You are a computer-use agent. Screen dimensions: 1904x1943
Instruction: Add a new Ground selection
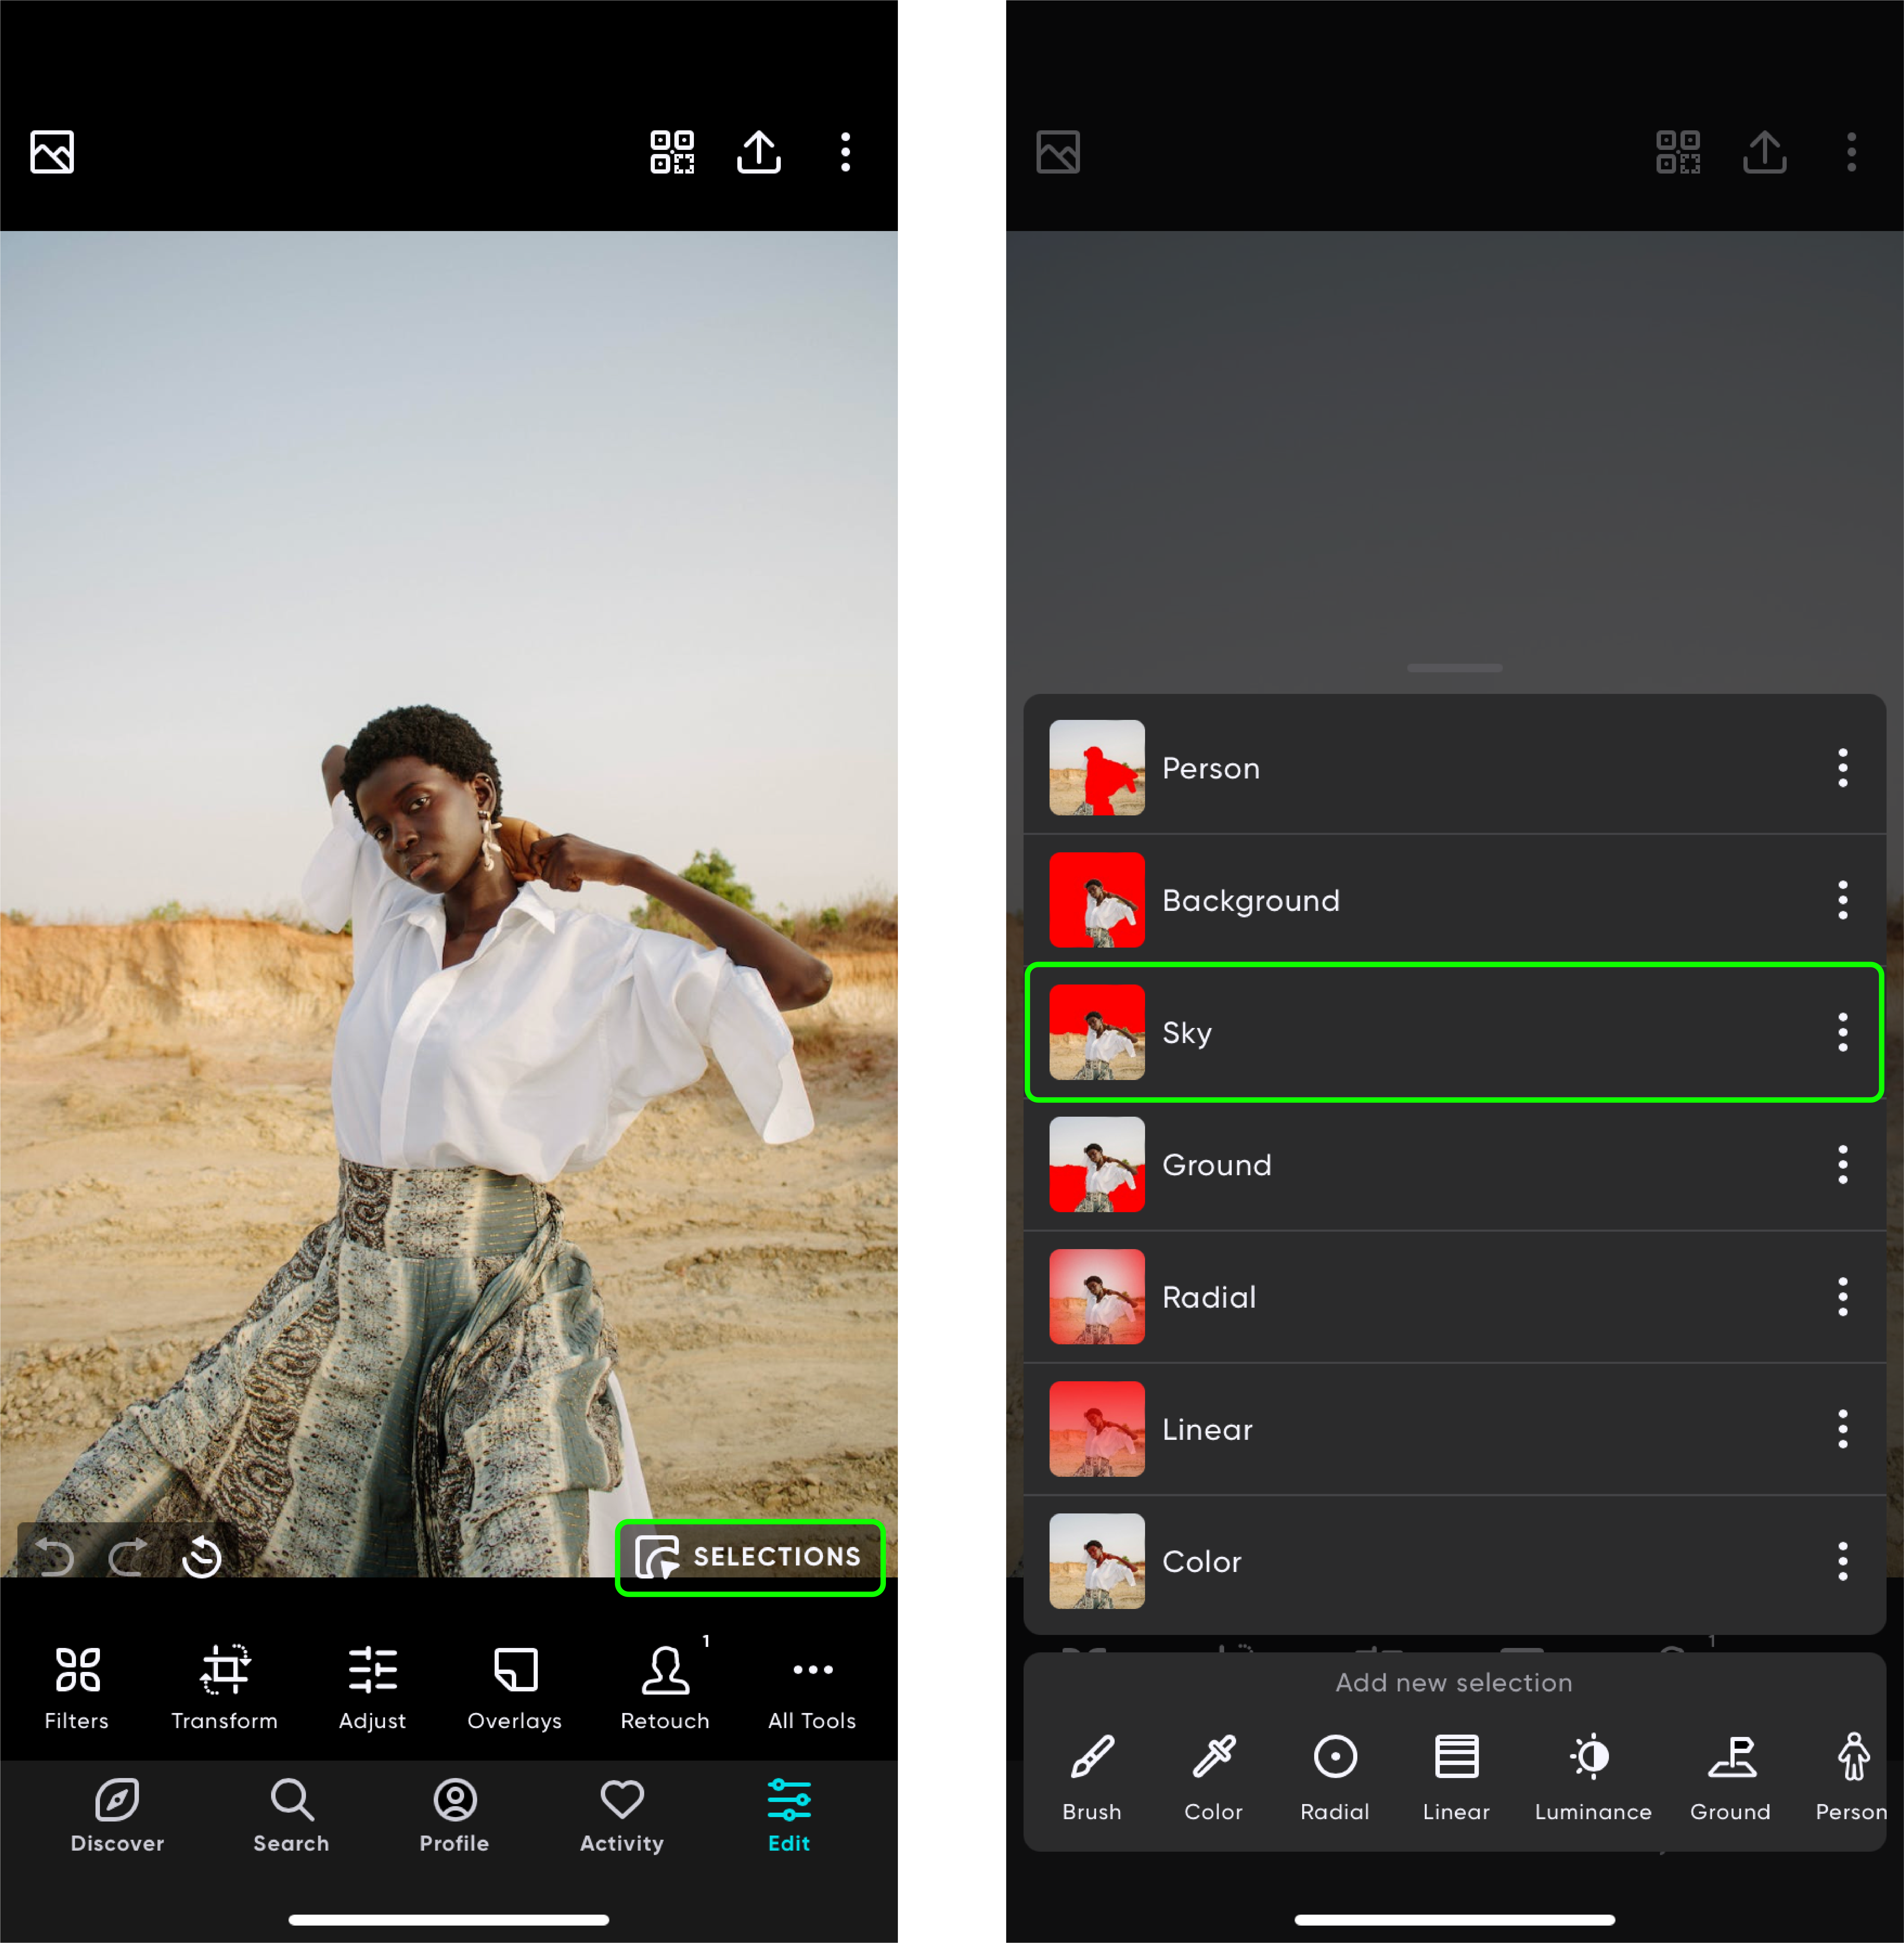pyautogui.click(x=1731, y=1778)
